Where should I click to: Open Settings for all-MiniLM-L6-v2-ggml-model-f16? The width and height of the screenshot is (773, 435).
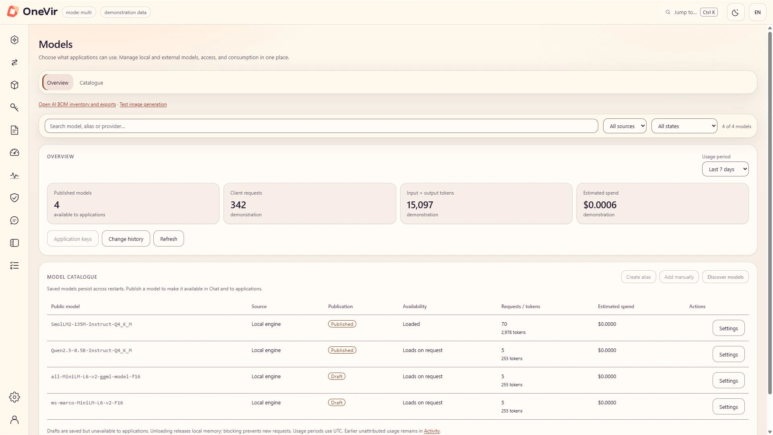[x=729, y=381]
